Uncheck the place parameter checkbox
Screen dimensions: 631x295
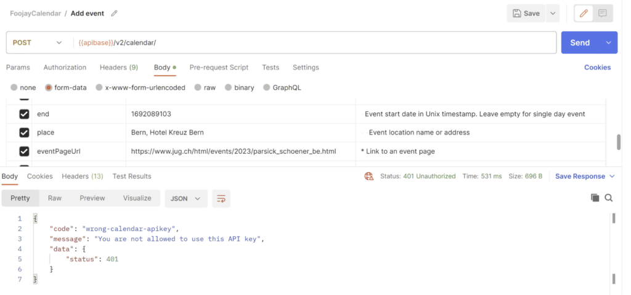tap(24, 133)
